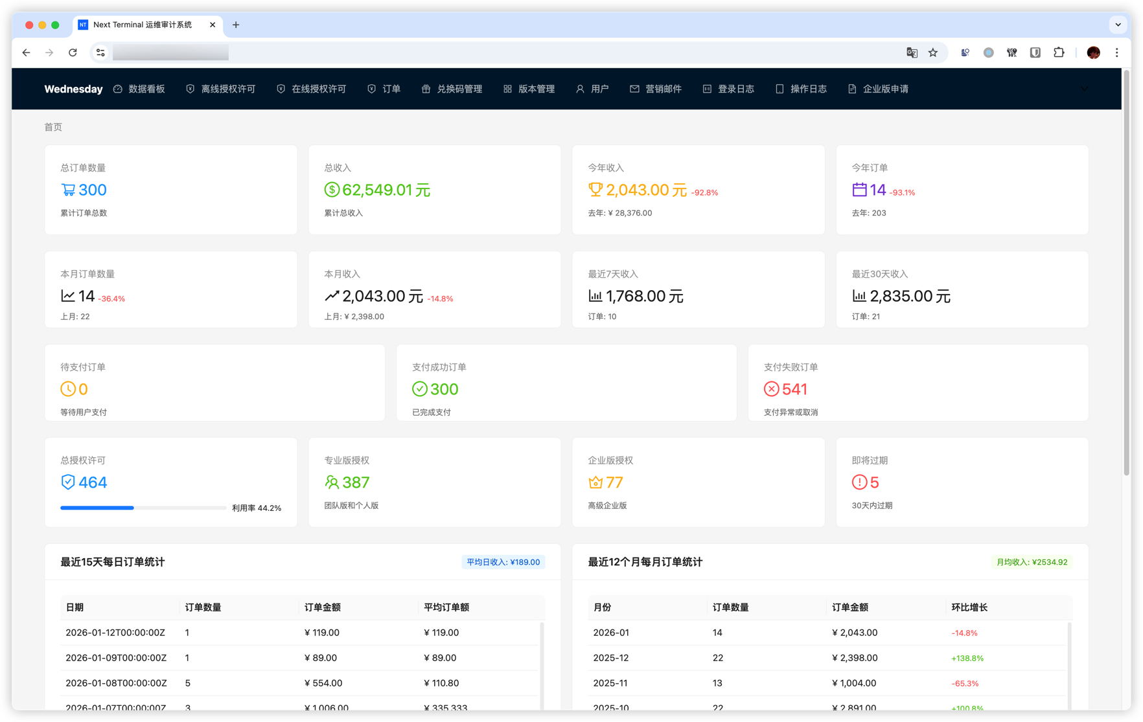Click the shield icon in 总授权许可 card
Image resolution: width=1143 pixels, height=722 pixels.
[x=68, y=482]
